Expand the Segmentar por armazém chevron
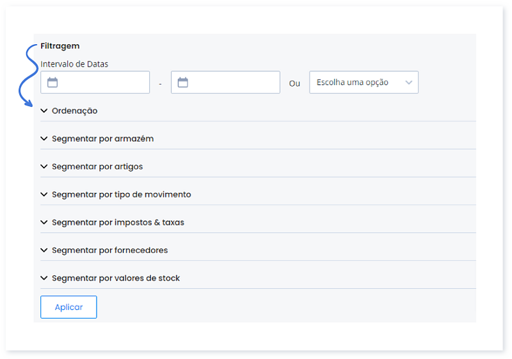Viewport: 512px width, 359px height. pyautogui.click(x=44, y=138)
